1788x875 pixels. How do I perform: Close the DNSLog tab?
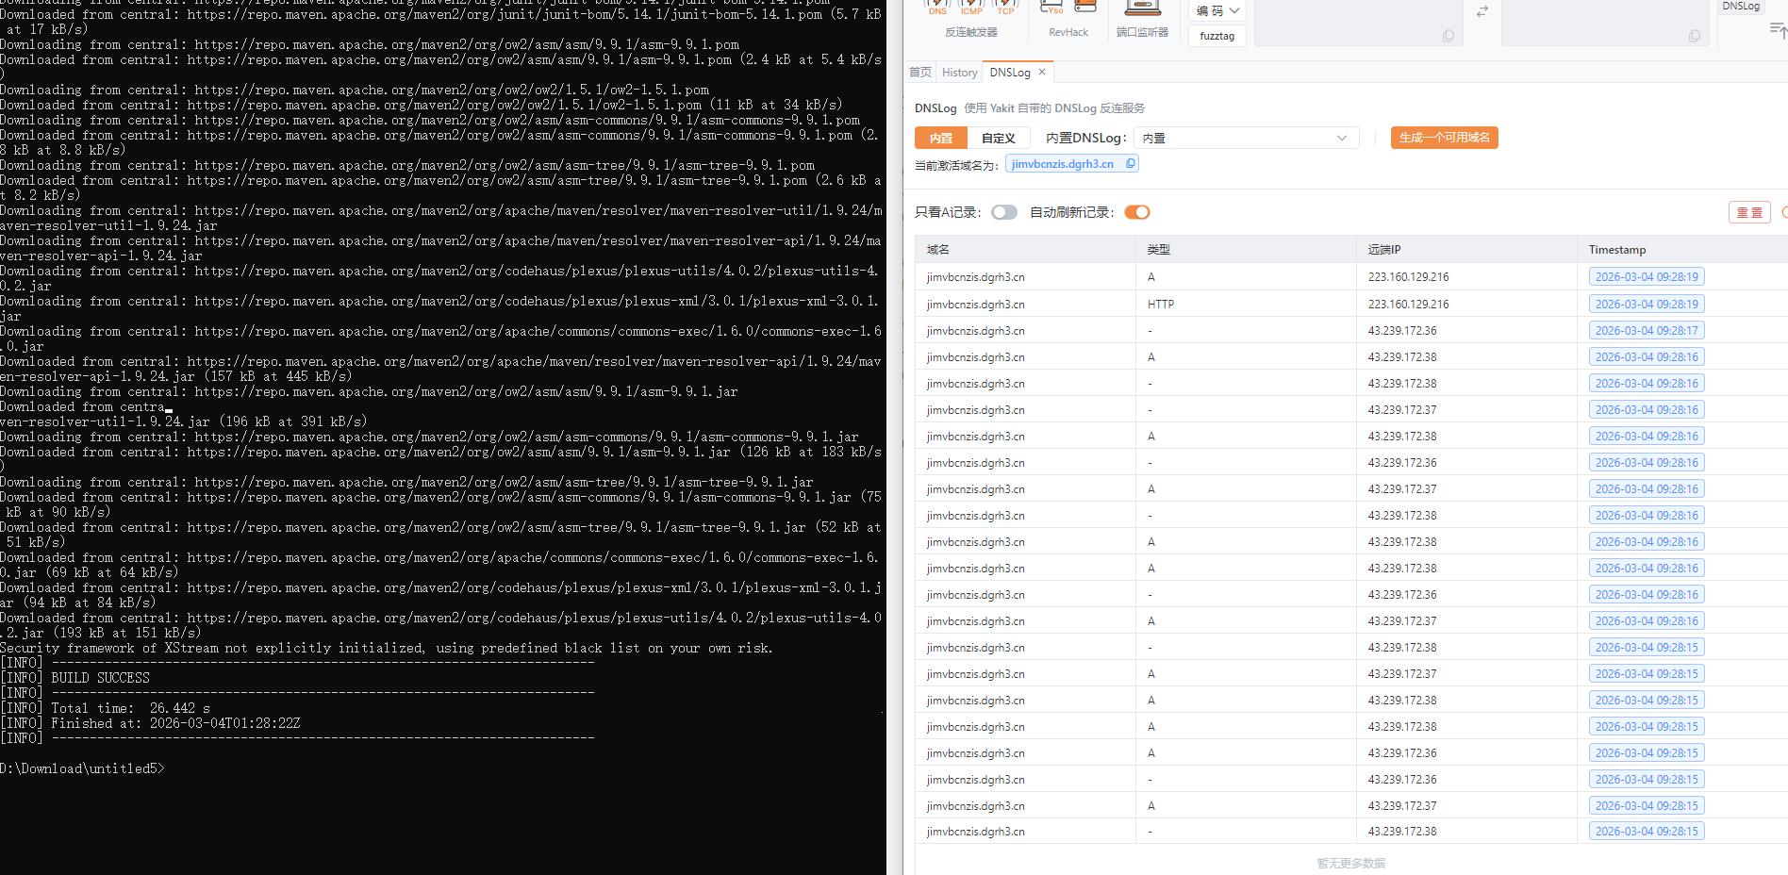click(1042, 72)
